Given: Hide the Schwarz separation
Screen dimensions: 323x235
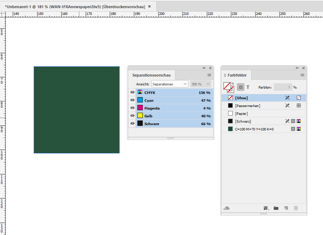Looking at the screenshot, I should pyautogui.click(x=132, y=123).
